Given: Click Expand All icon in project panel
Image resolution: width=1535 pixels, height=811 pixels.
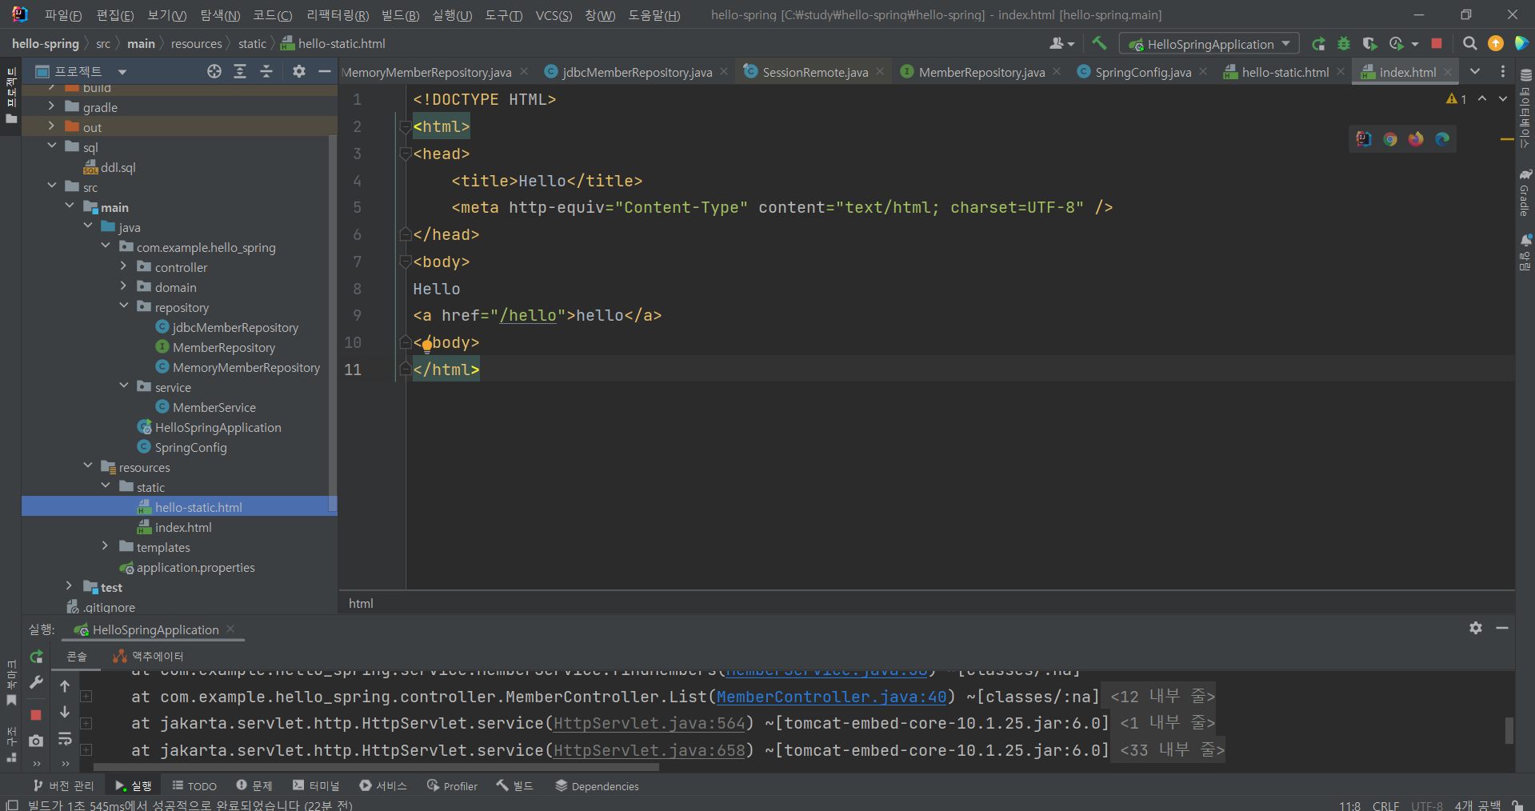Looking at the screenshot, I should (x=240, y=71).
